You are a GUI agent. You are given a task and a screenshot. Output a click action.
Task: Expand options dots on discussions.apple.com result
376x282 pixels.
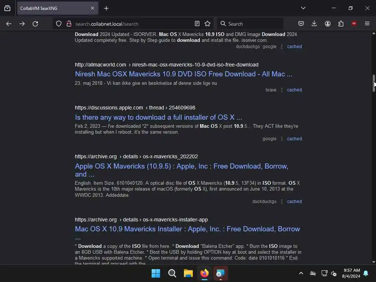click(x=282, y=138)
